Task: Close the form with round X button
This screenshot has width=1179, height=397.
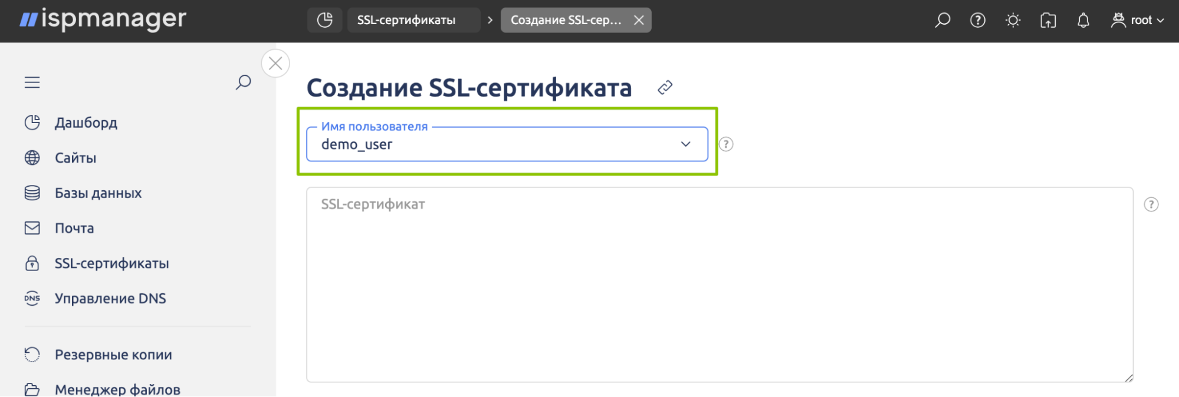Action: [275, 64]
